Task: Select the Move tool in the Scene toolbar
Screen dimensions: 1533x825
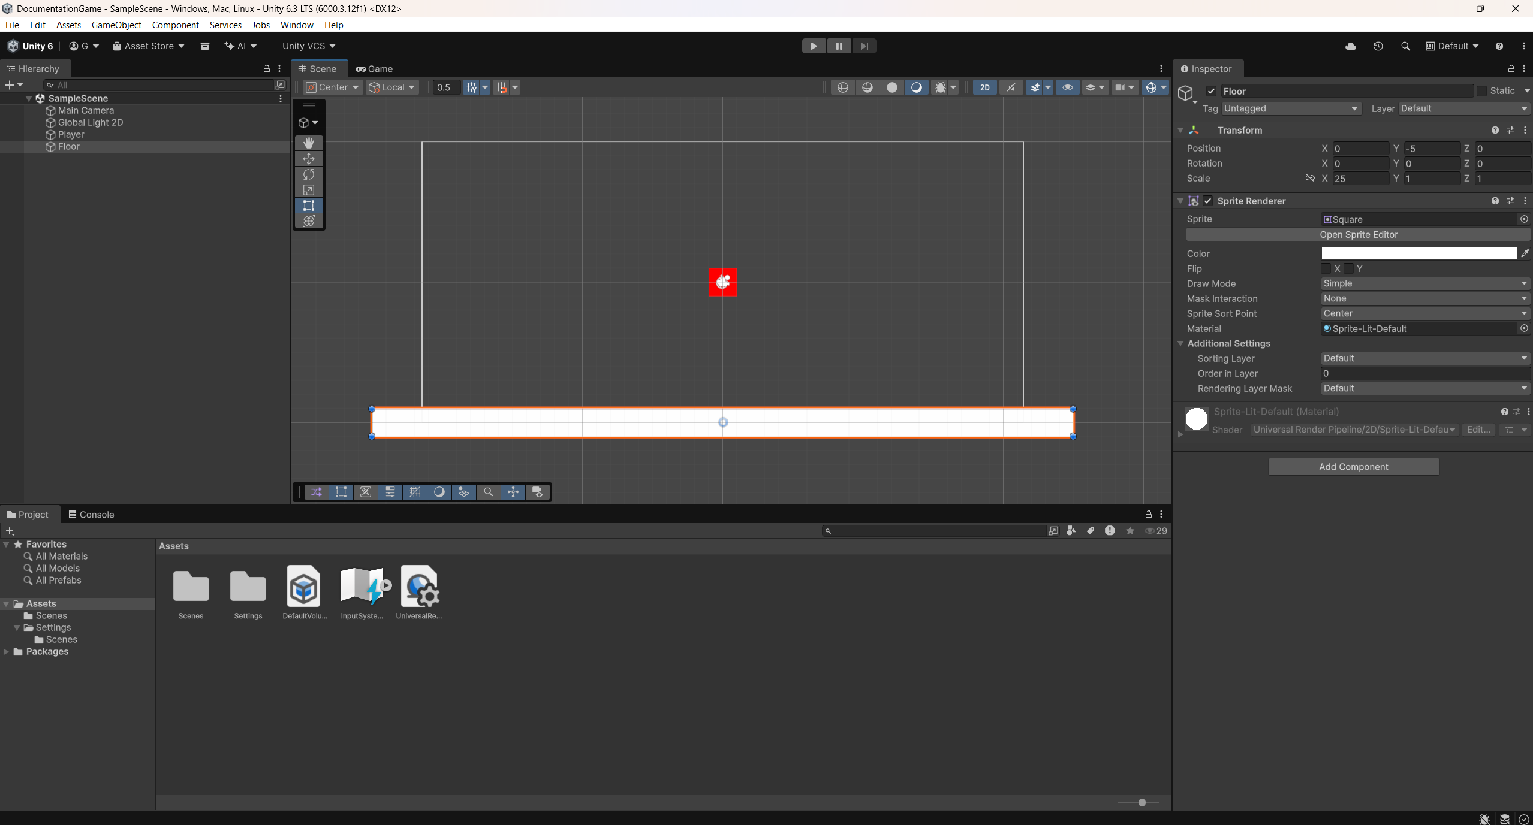Action: (308, 158)
